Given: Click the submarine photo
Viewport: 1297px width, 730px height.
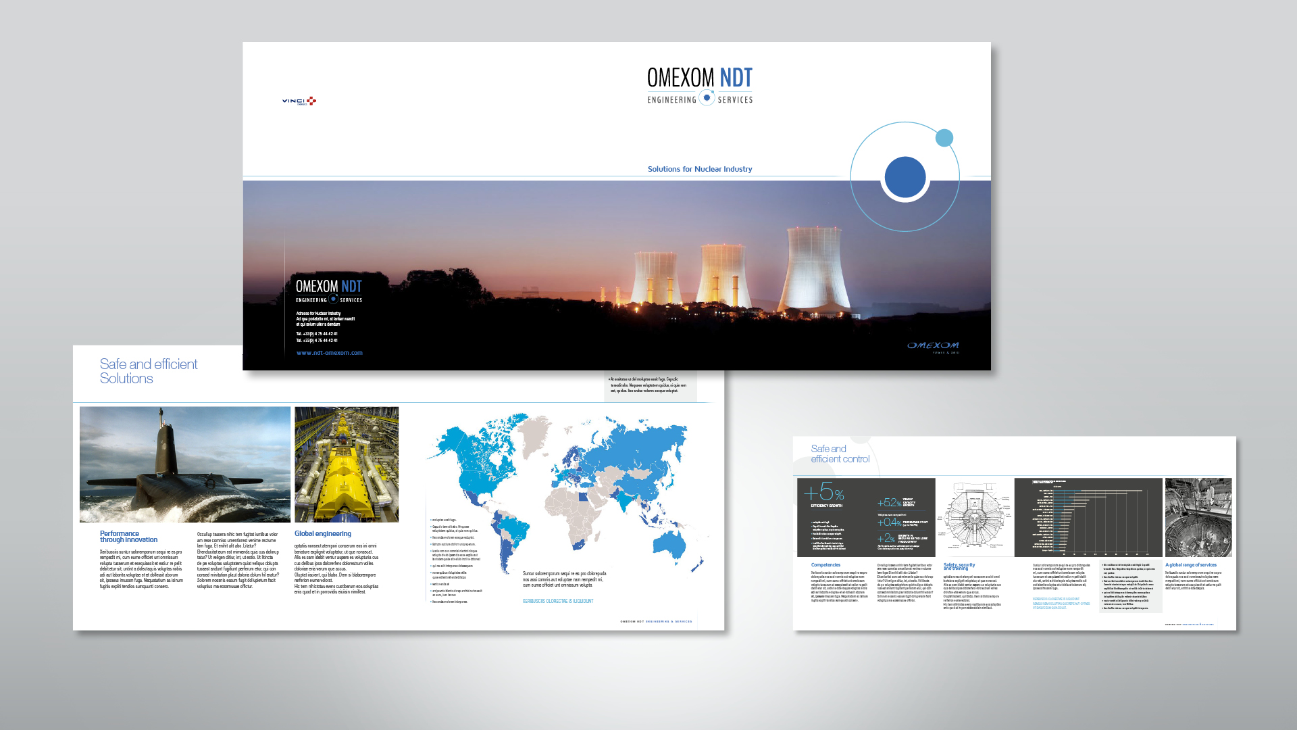Looking at the screenshot, I should (185, 464).
